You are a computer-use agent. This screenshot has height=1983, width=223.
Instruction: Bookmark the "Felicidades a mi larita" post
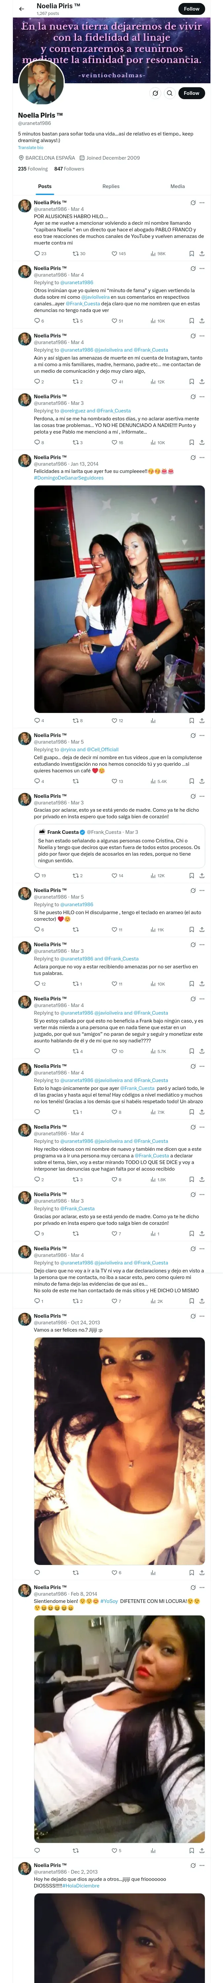[192, 720]
